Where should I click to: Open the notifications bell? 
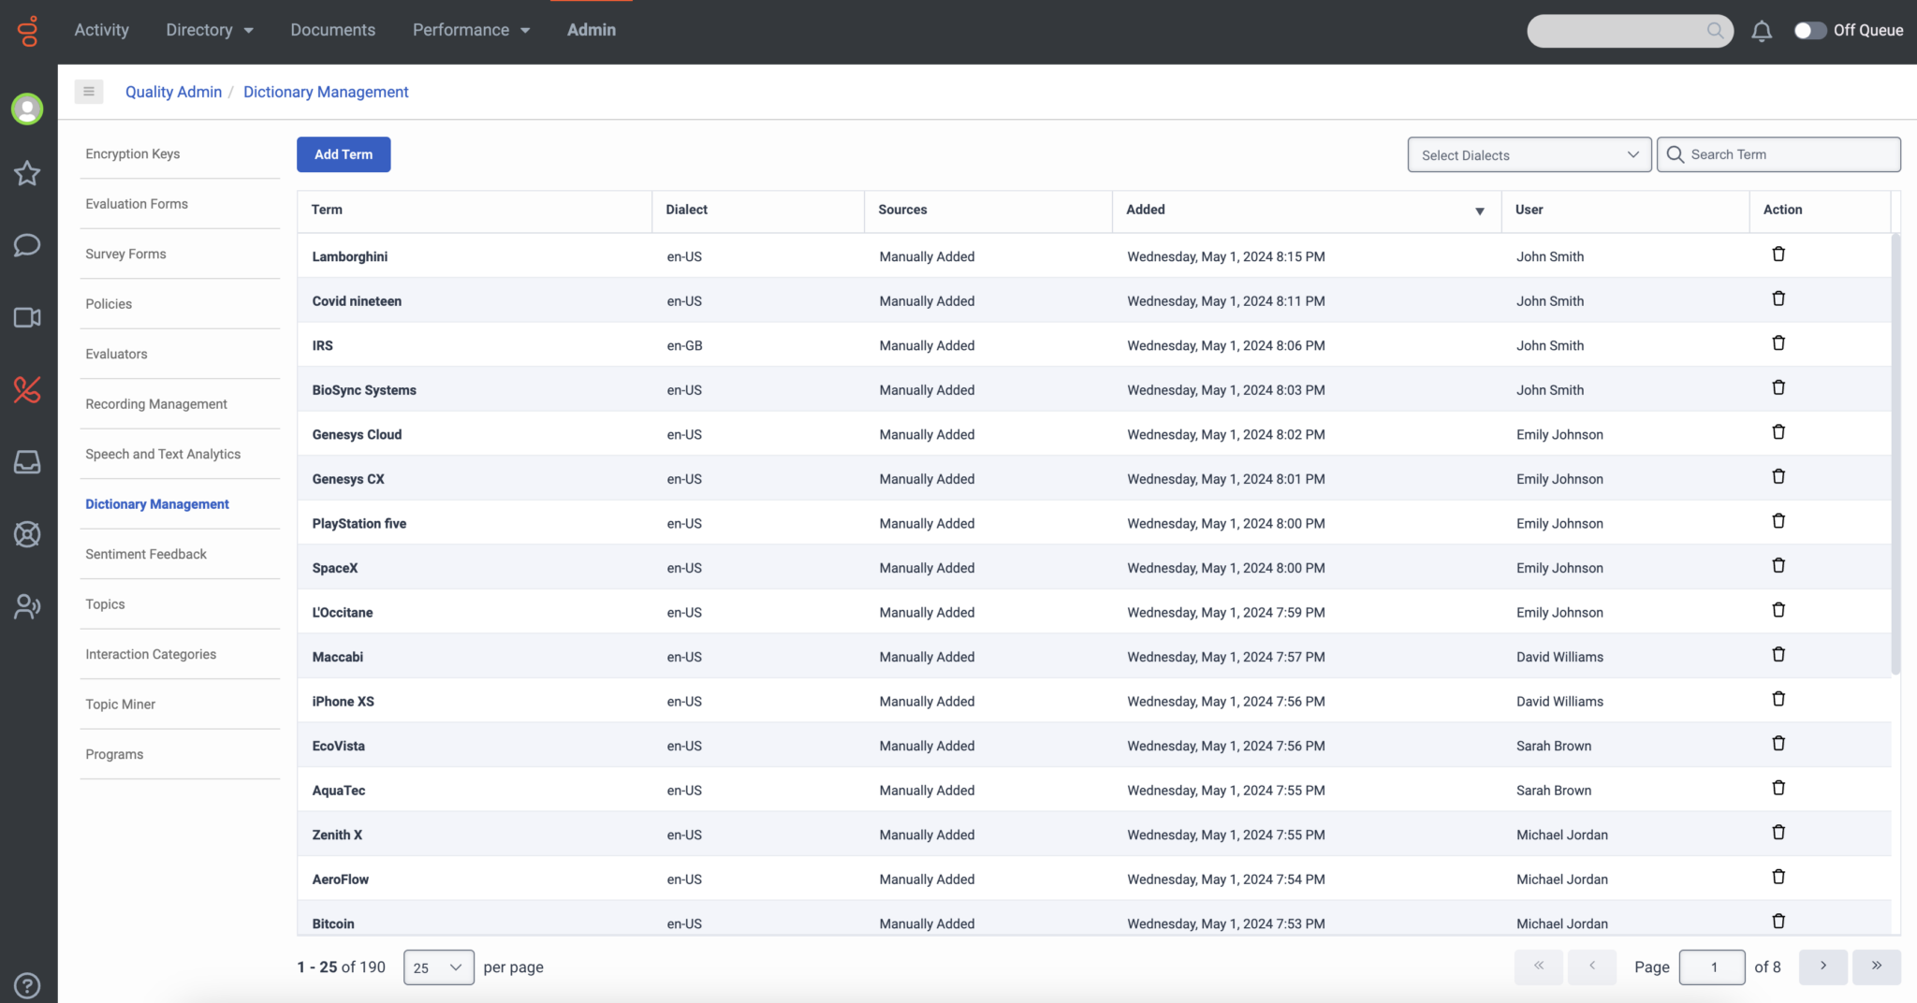tap(1761, 31)
